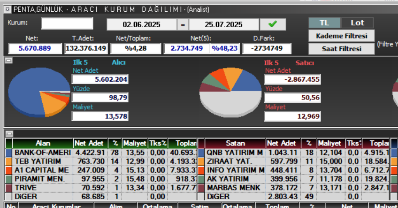This screenshot has height=208, width=398.
Task: Click the Ilk 5 Alıcı pie chart
Action: tap(39, 92)
